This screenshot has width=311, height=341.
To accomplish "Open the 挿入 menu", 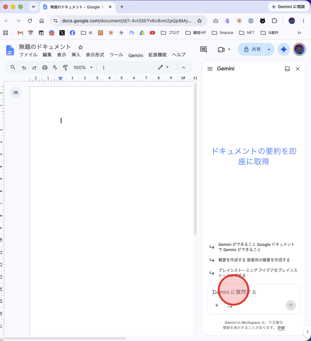I will [76, 55].
